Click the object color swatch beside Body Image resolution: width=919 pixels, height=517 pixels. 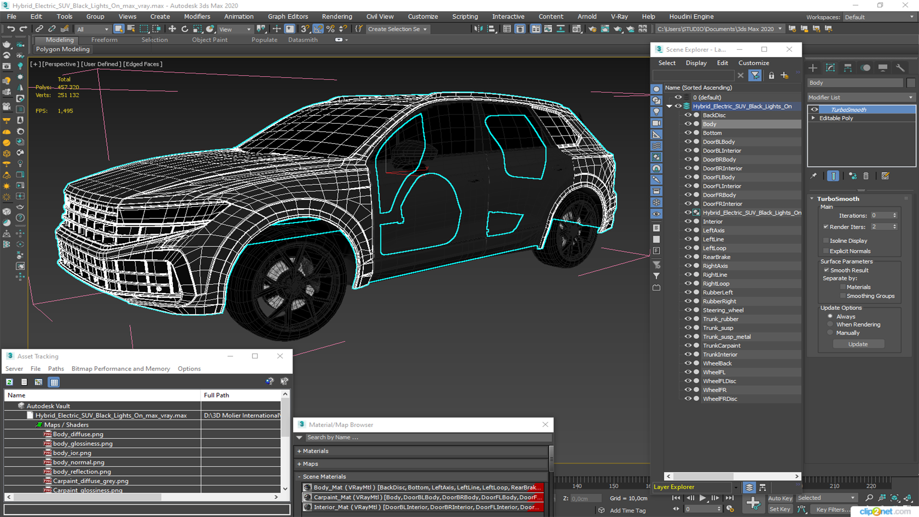point(911,83)
